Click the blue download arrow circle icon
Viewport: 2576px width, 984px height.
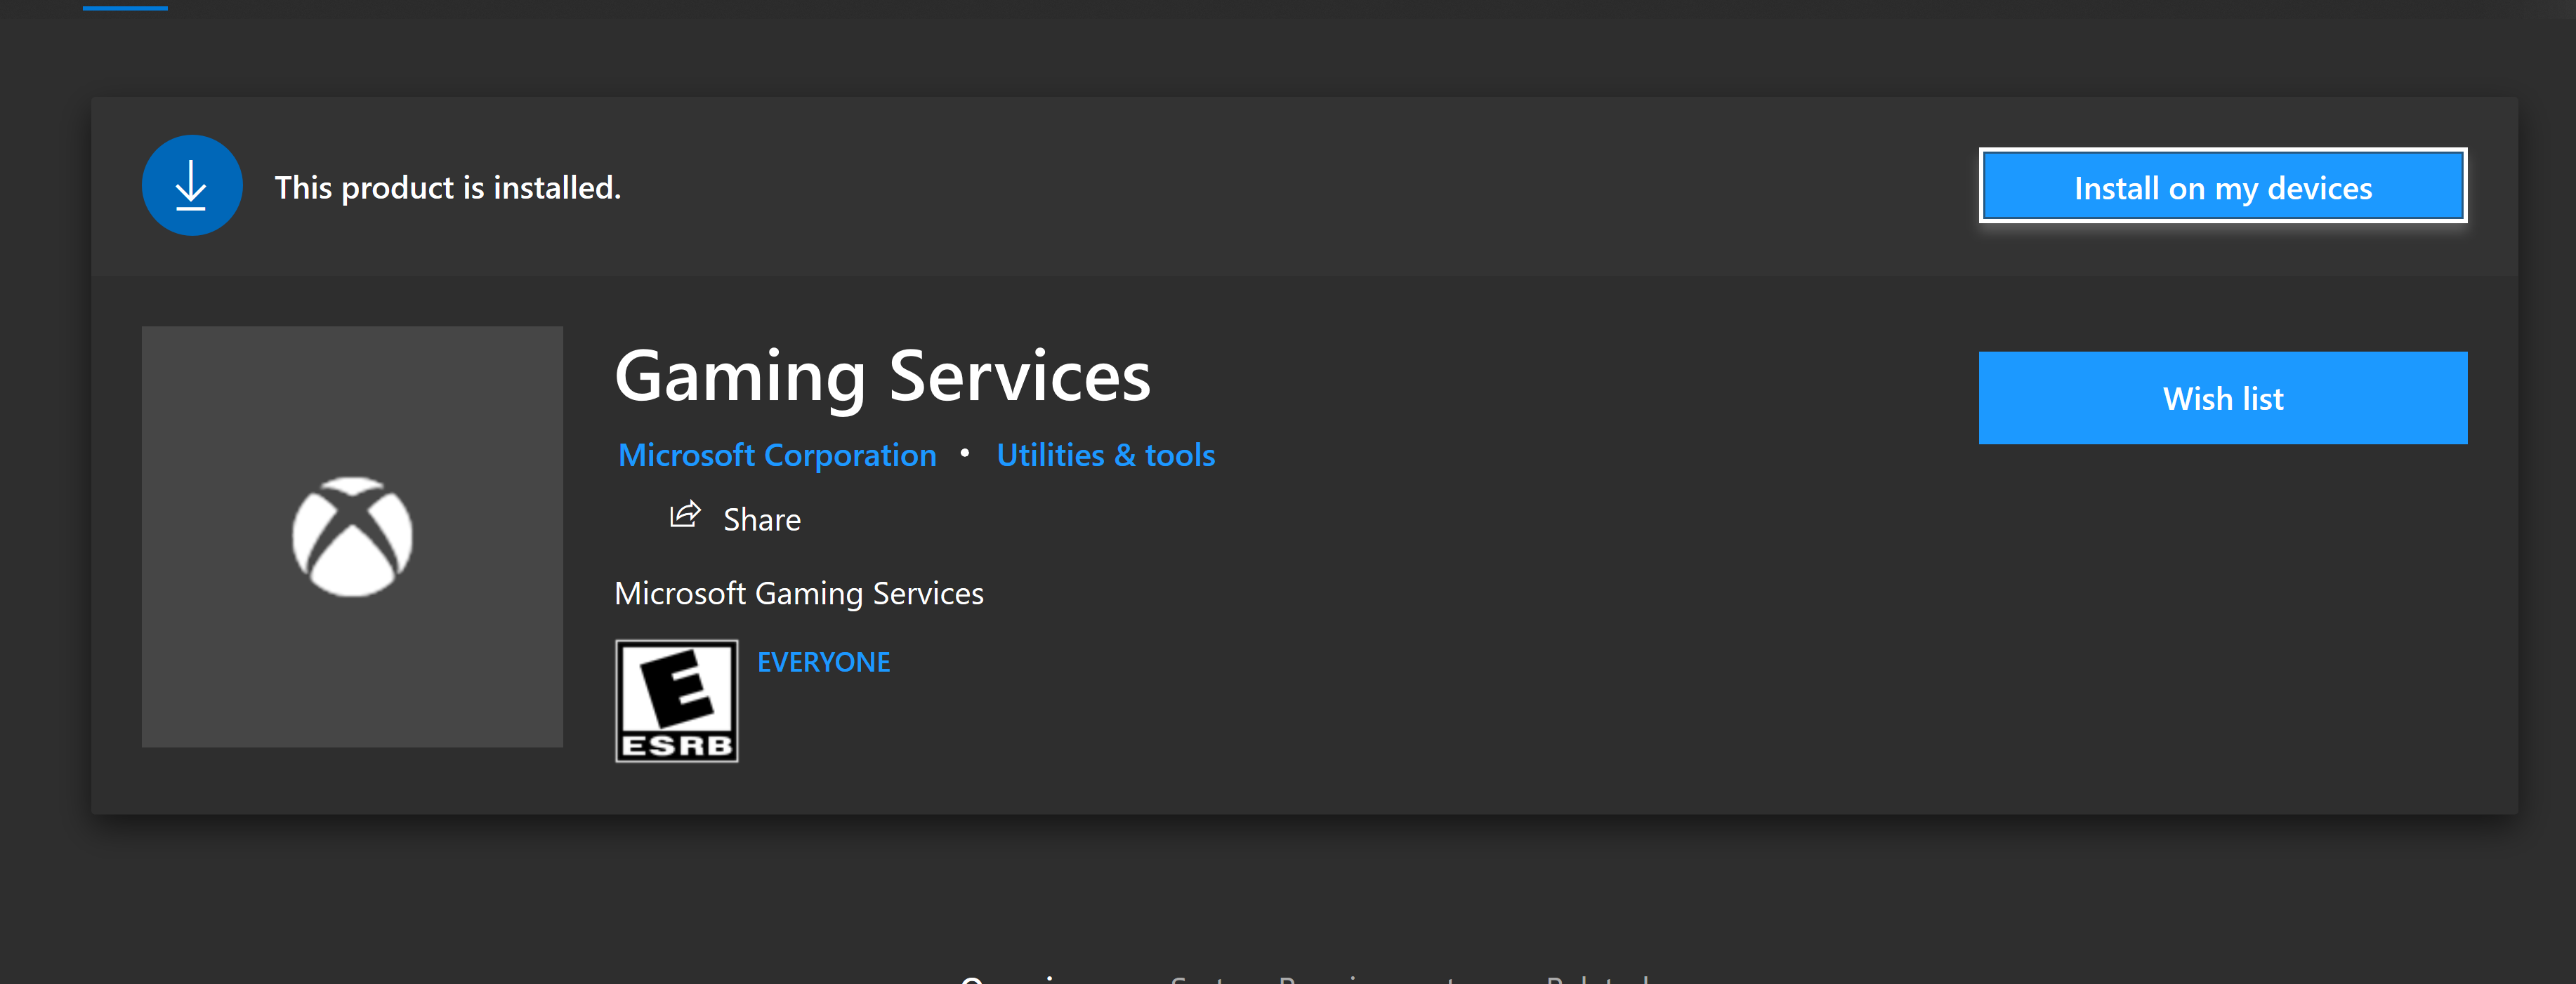pyautogui.click(x=191, y=186)
